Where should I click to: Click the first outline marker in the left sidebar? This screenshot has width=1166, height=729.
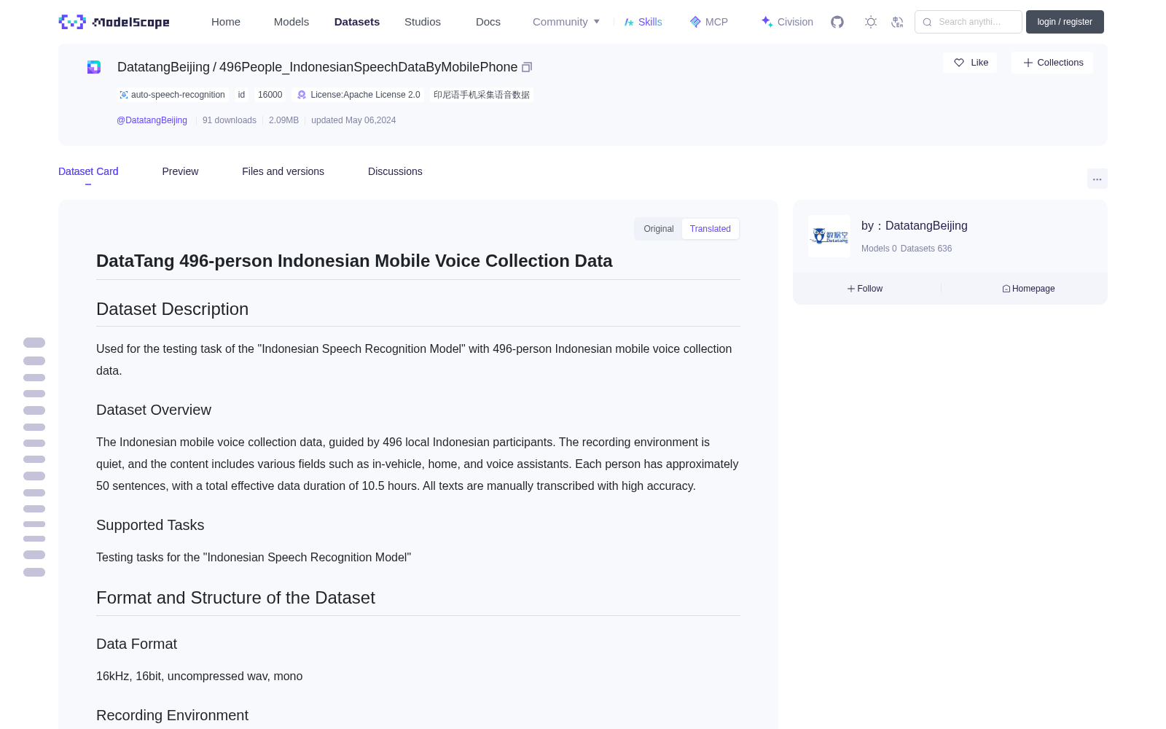(x=34, y=343)
